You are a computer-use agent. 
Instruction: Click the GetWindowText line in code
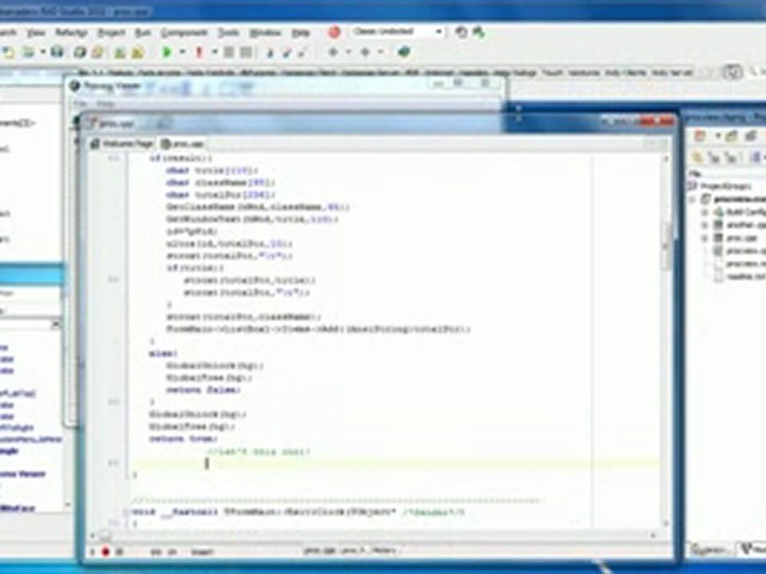pyautogui.click(x=251, y=219)
